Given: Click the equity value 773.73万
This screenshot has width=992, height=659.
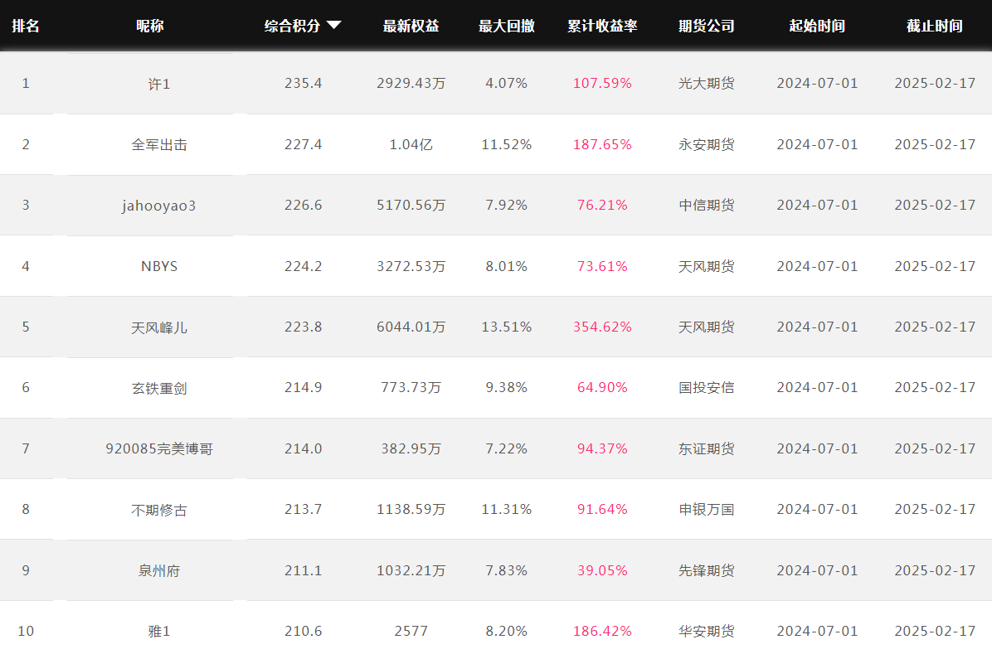Looking at the screenshot, I should (x=411, y=388).
